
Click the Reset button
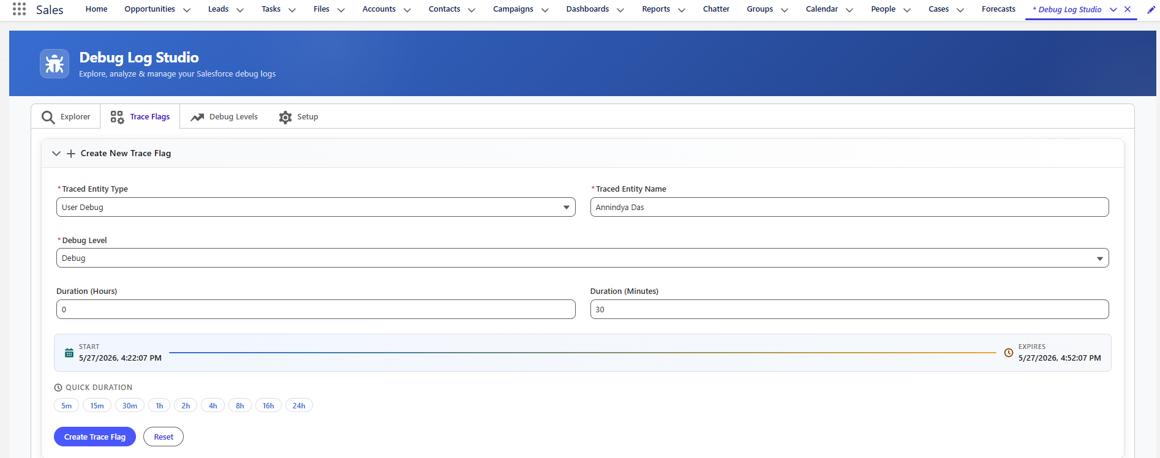point(164,437)
